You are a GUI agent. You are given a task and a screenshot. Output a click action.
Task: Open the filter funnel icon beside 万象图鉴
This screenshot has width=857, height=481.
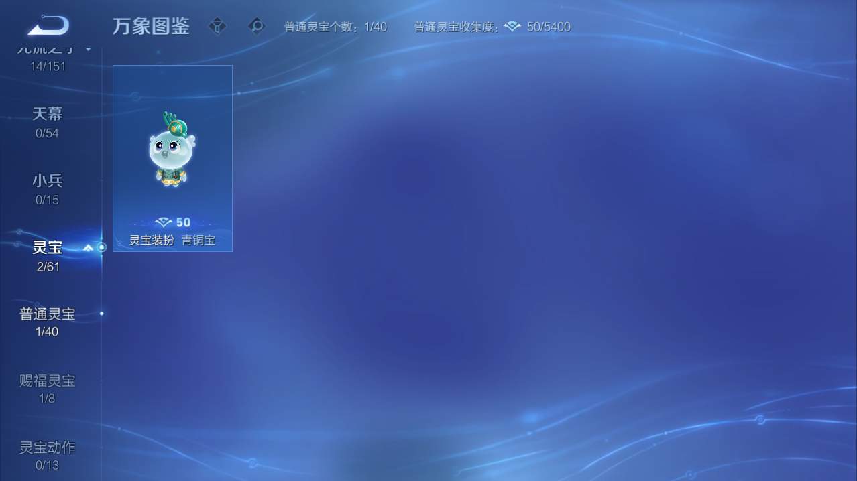[218, 26]
